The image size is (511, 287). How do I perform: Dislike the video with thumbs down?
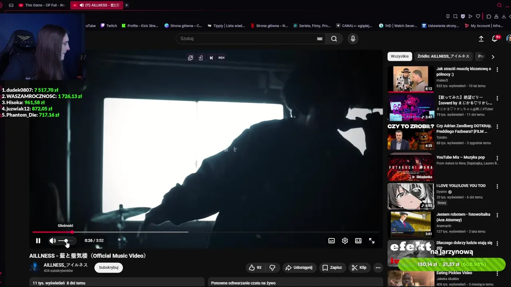(x=272, y=267)
